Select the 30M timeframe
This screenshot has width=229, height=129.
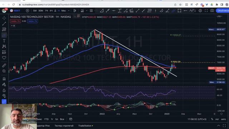pyautogui.click(x=40, y=11)
